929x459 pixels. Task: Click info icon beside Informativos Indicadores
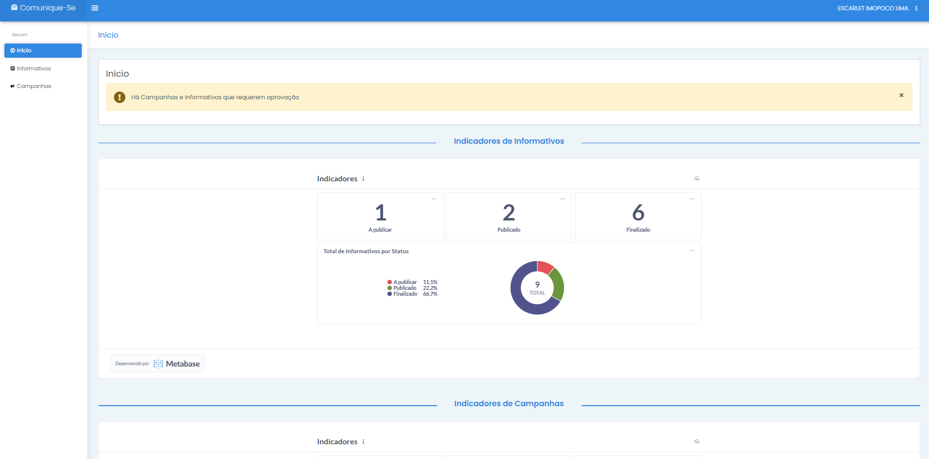(x=363, y=179)
